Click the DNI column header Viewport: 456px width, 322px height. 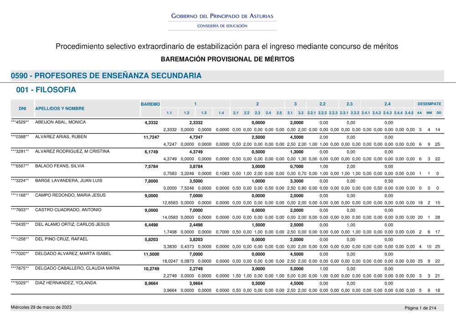pos(22,108)
